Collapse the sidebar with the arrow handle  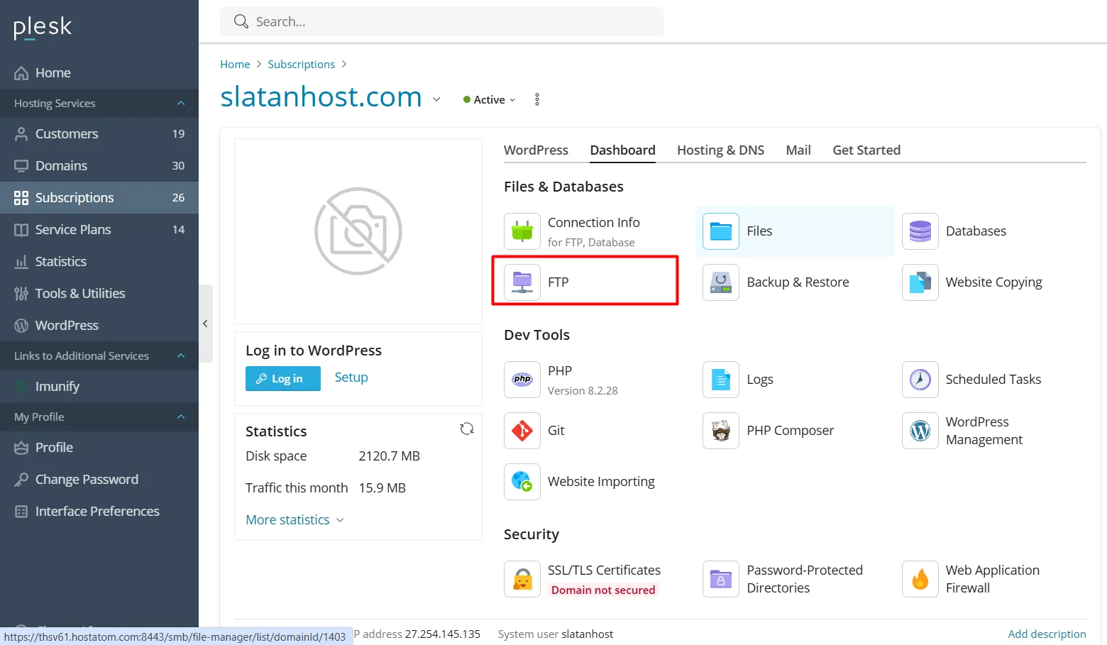(x=205, y=324)
